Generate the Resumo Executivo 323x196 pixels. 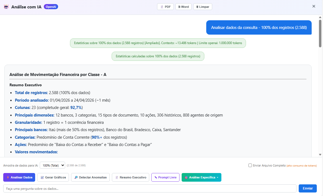click(131, 177)
